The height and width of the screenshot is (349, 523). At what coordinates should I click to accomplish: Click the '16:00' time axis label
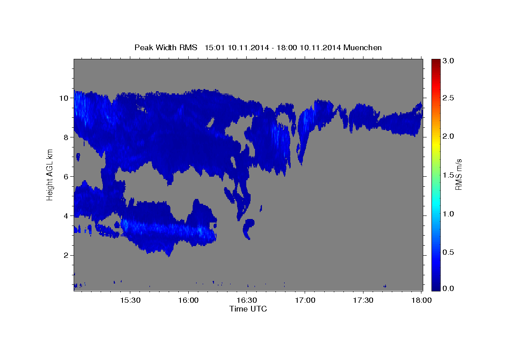188,301
